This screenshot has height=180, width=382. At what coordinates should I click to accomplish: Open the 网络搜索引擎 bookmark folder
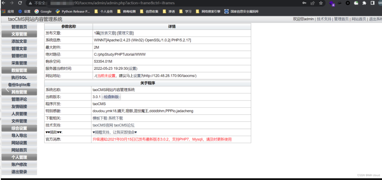click(208, 12)
